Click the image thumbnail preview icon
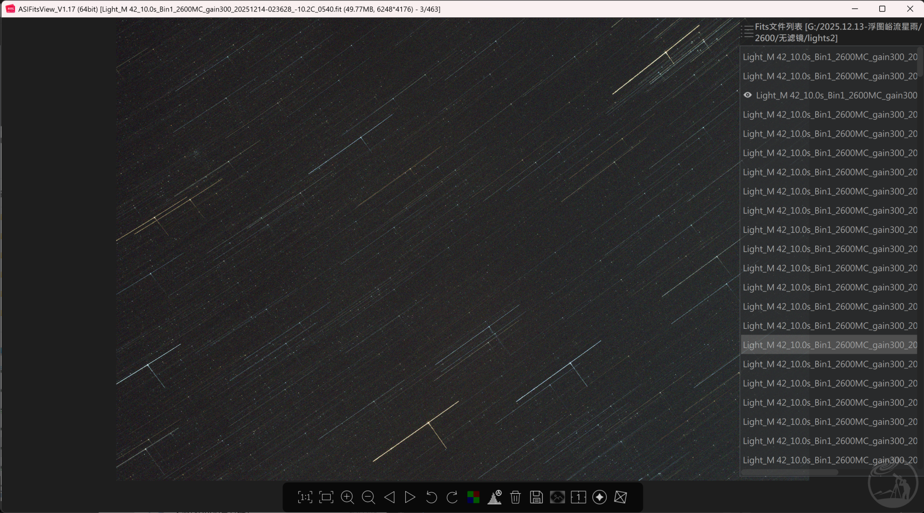The height and width of the screenshot is (513, 924). [557, 497]
